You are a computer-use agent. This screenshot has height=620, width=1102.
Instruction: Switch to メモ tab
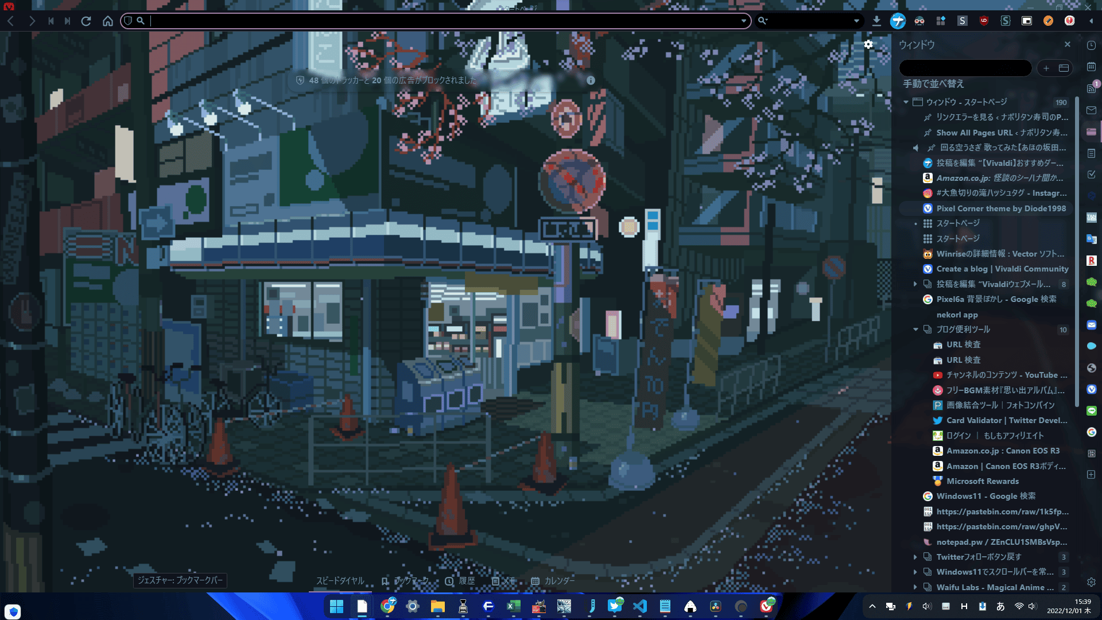pyautogui.click(x=503, y=581)
